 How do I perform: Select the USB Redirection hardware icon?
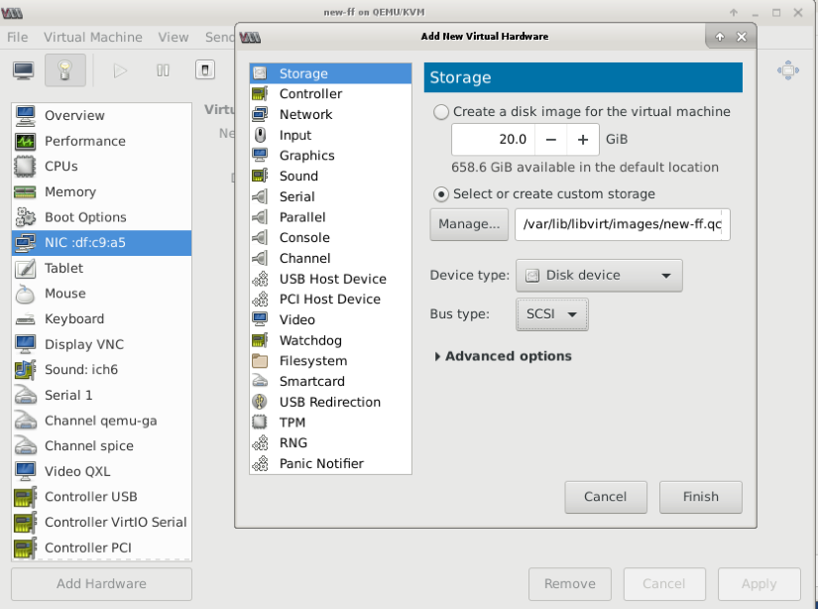point(260,402)
